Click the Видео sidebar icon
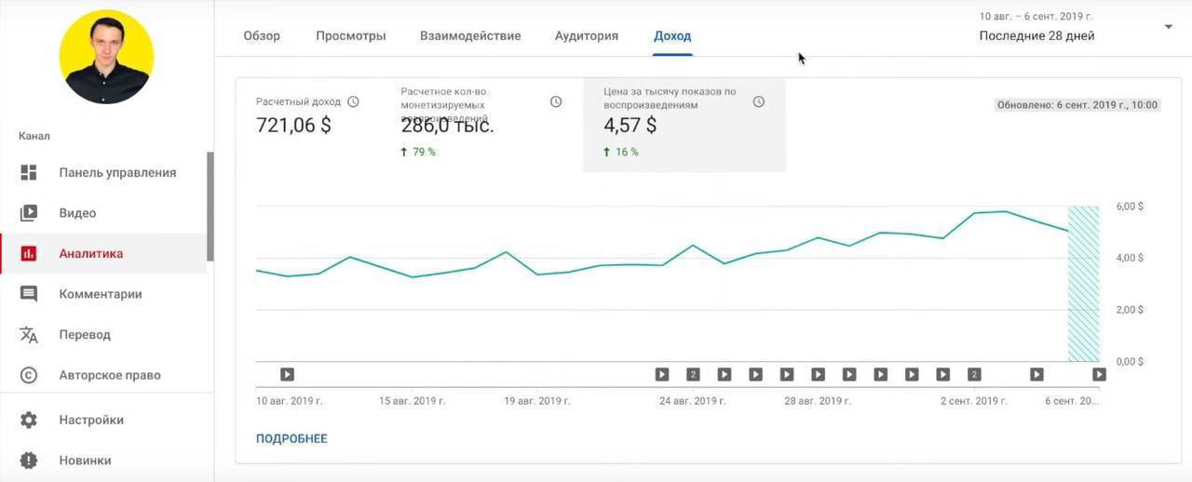 [x=29, y=213]
